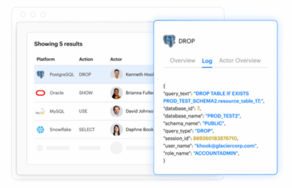Click the khook@glaciercorp.com user name value

tap(225, 145)
